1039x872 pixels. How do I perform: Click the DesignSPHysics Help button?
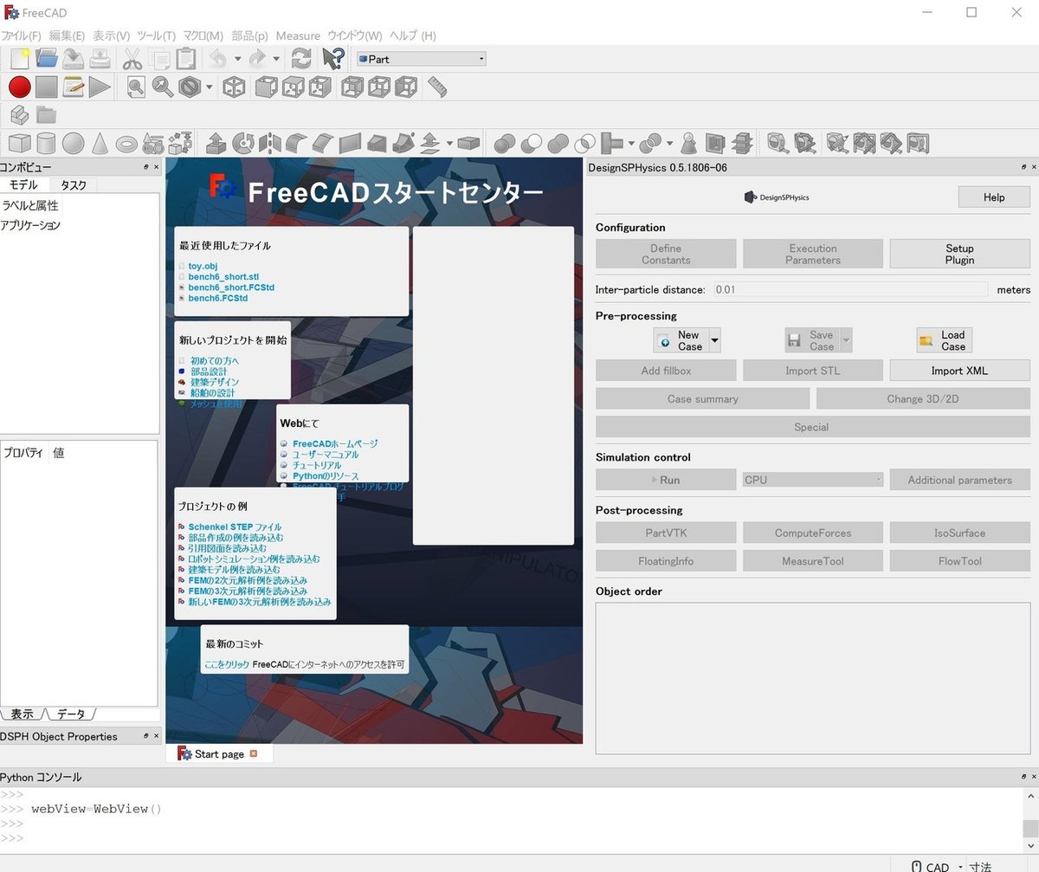(x=994, y=197)
